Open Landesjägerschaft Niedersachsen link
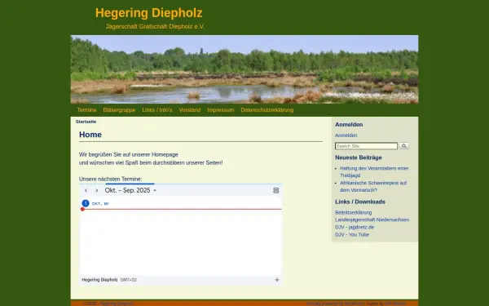The height and width of the screenshot is (306, 489). pyautogui.click(x=372, y=220)
